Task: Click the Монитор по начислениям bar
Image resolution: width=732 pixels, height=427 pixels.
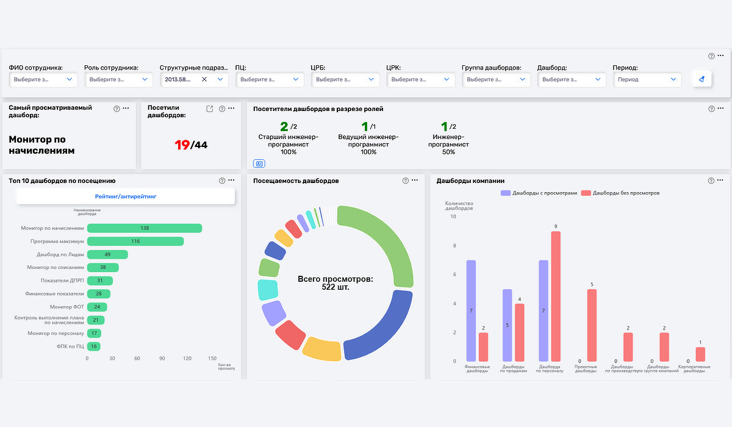Action: 145,228
